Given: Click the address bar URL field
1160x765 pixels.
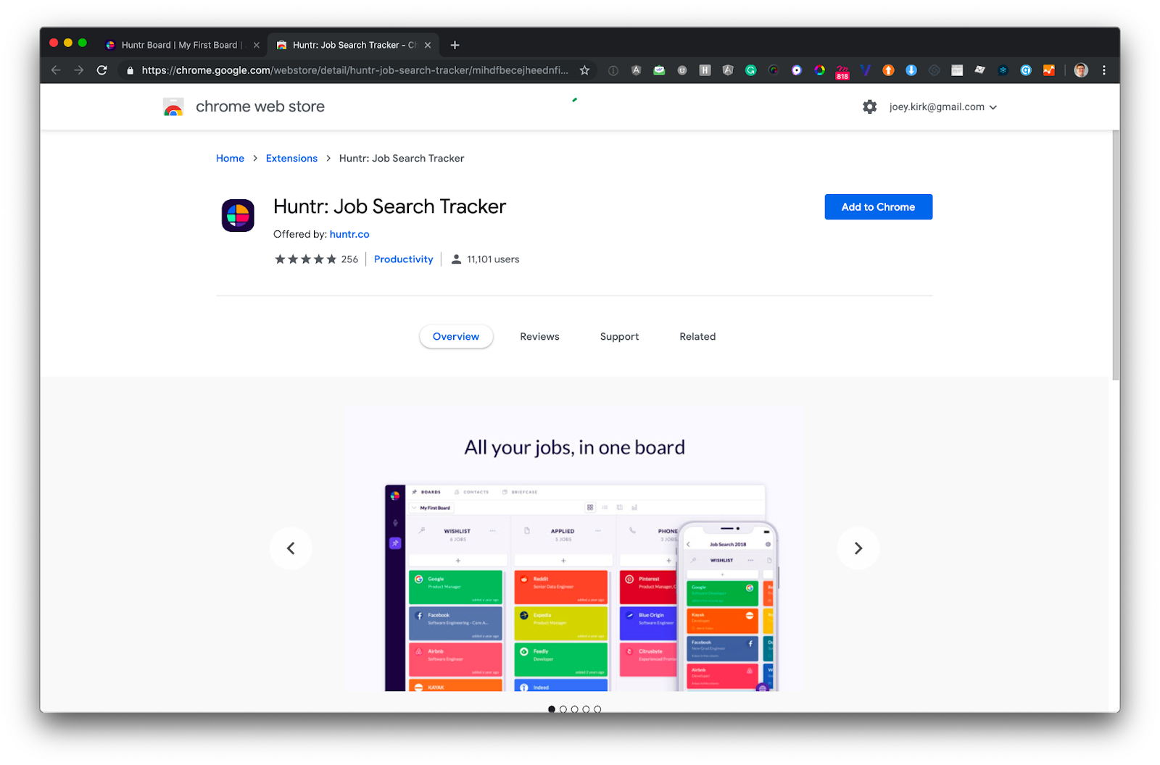Looking at the screenshot, I should pos(355,70).
